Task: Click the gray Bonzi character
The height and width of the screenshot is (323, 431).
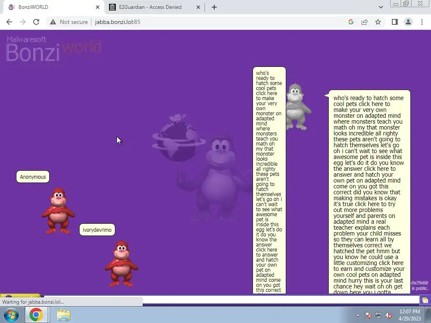Action: tap(298, 107)
